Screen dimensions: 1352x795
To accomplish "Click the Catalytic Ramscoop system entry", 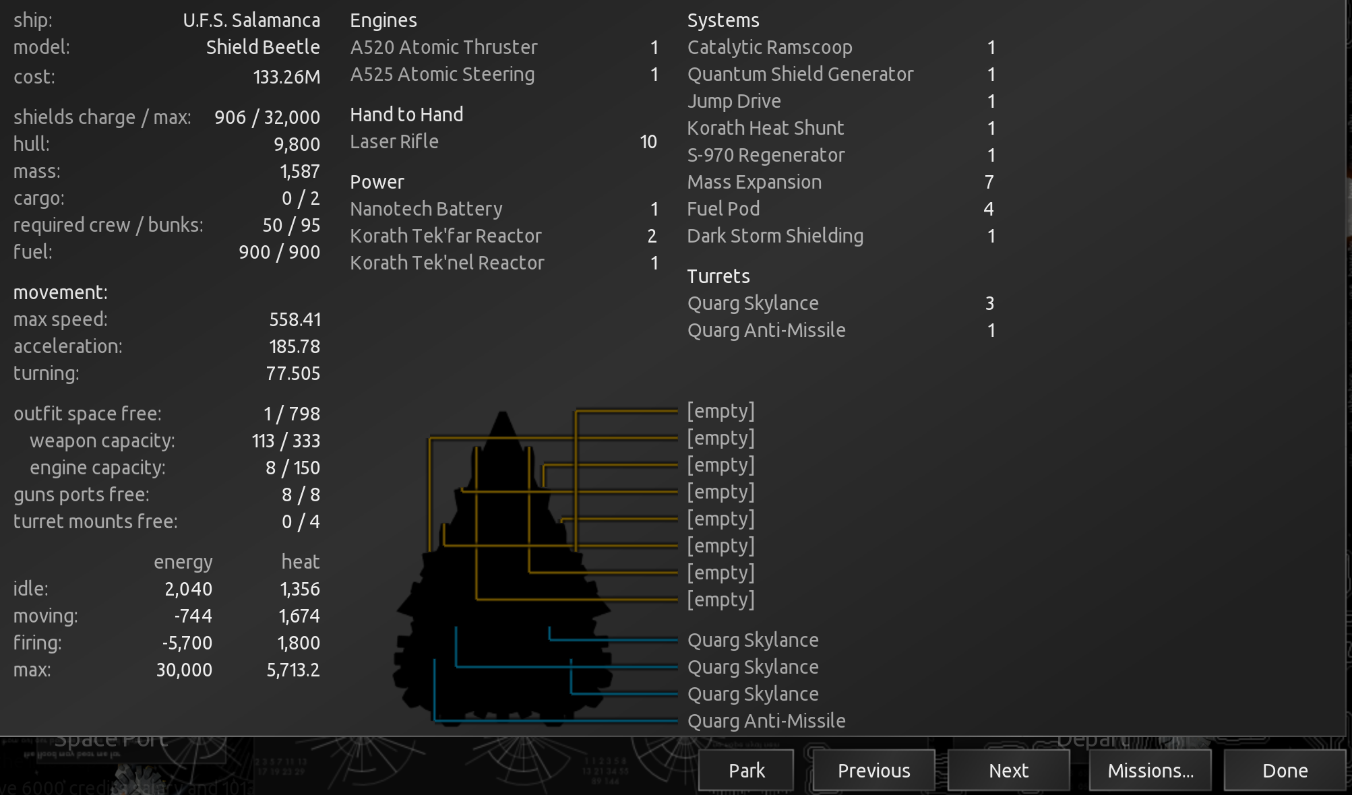I will click(x=770, y=47).
